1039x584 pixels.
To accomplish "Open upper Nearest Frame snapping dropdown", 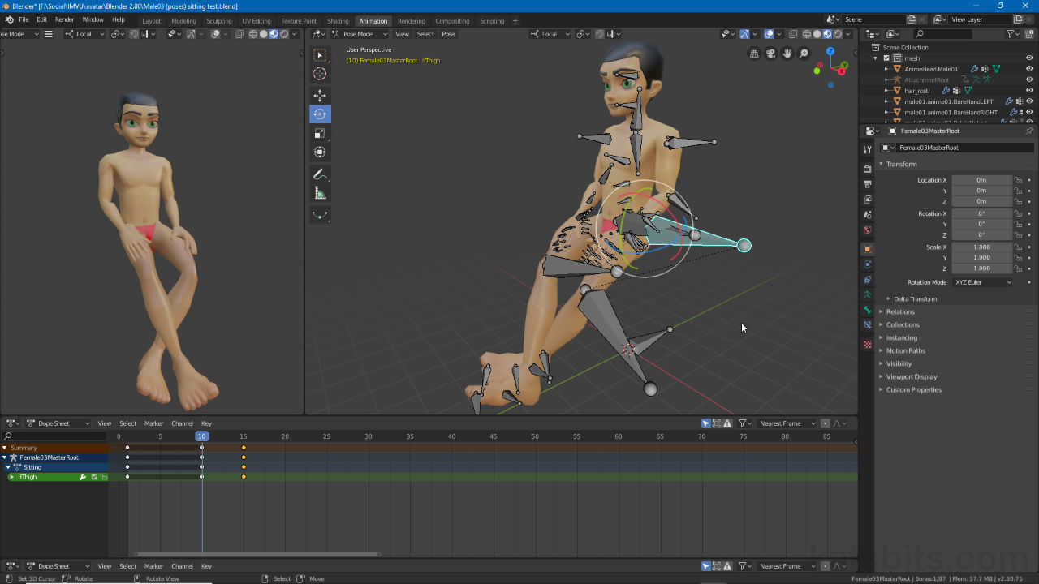I will pos(787,423).
